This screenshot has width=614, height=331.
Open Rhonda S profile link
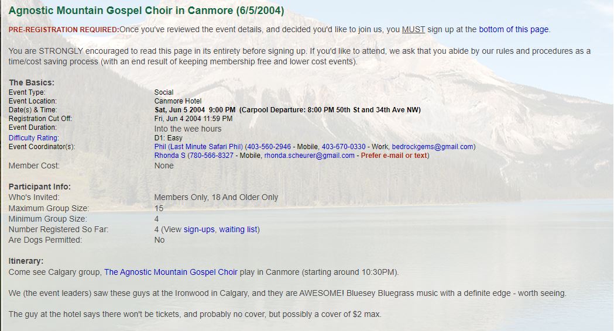pos(170,156)
